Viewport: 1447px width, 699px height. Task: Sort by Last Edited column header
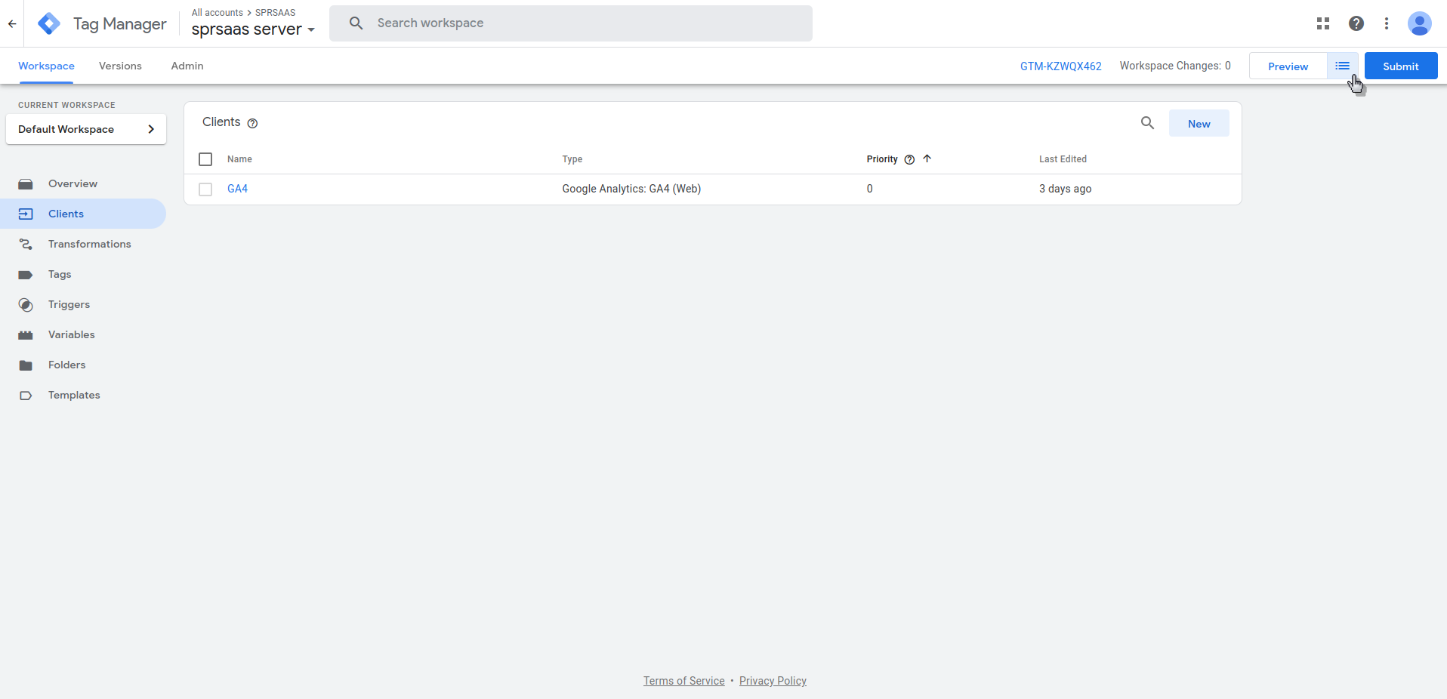click(x=1063, y=159)
